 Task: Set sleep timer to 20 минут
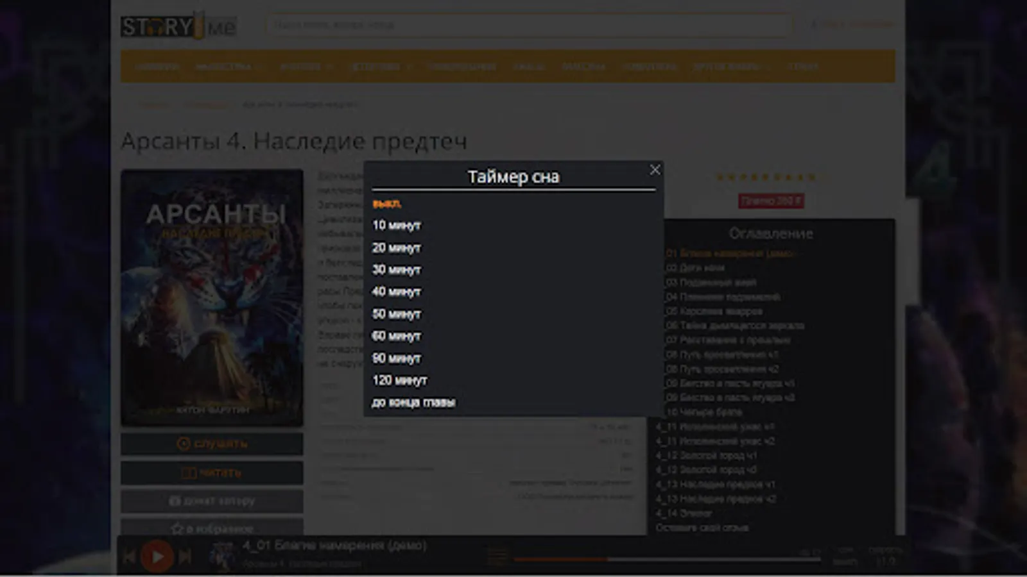(x=397, y=248)
